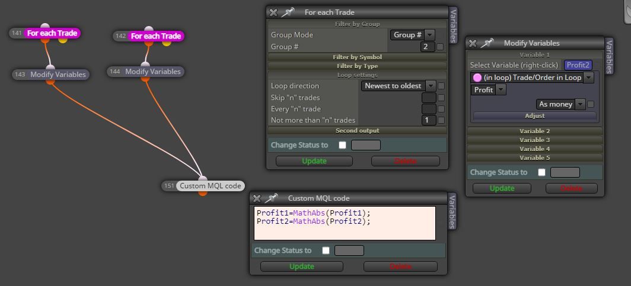Click the Profit2 variable selector
The width and height of the screenshot is (631, 286).
578,65
